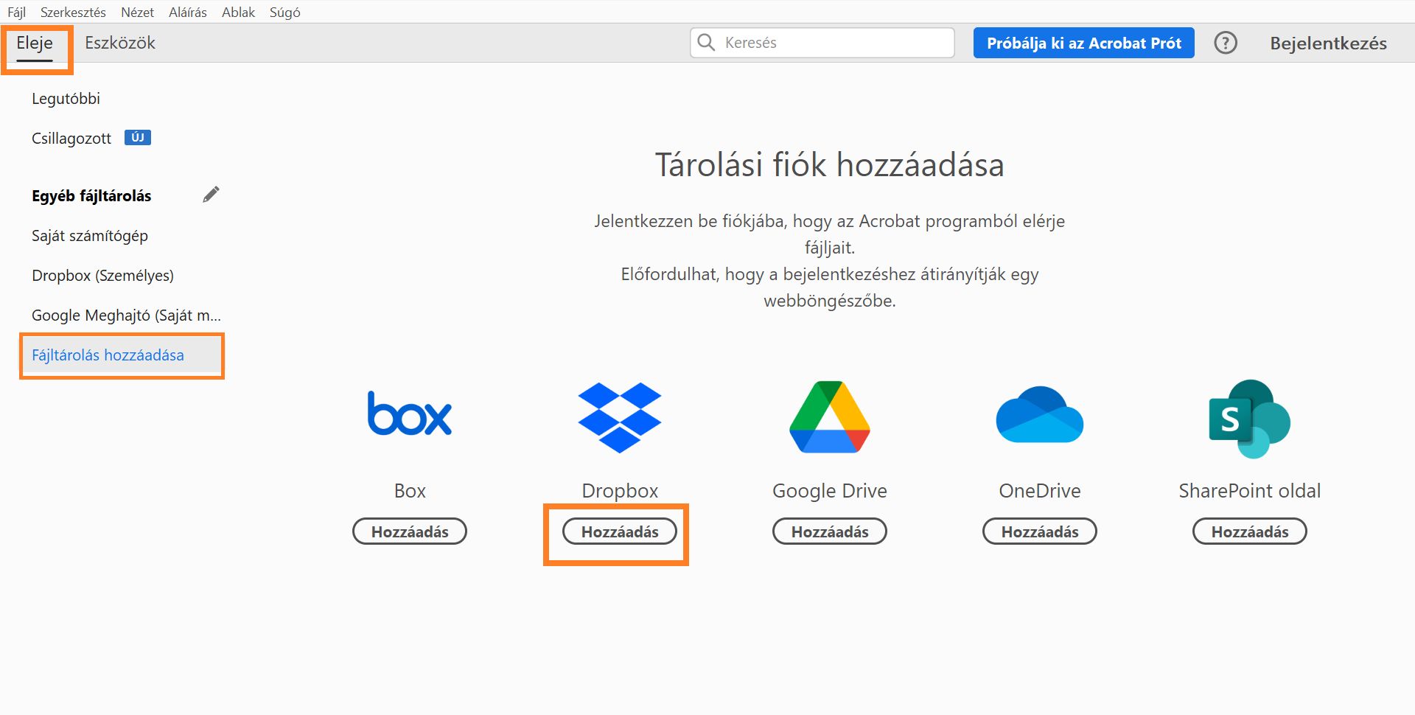Open Fájltárolás hozzáadása in the sidebar

(108, 355)
